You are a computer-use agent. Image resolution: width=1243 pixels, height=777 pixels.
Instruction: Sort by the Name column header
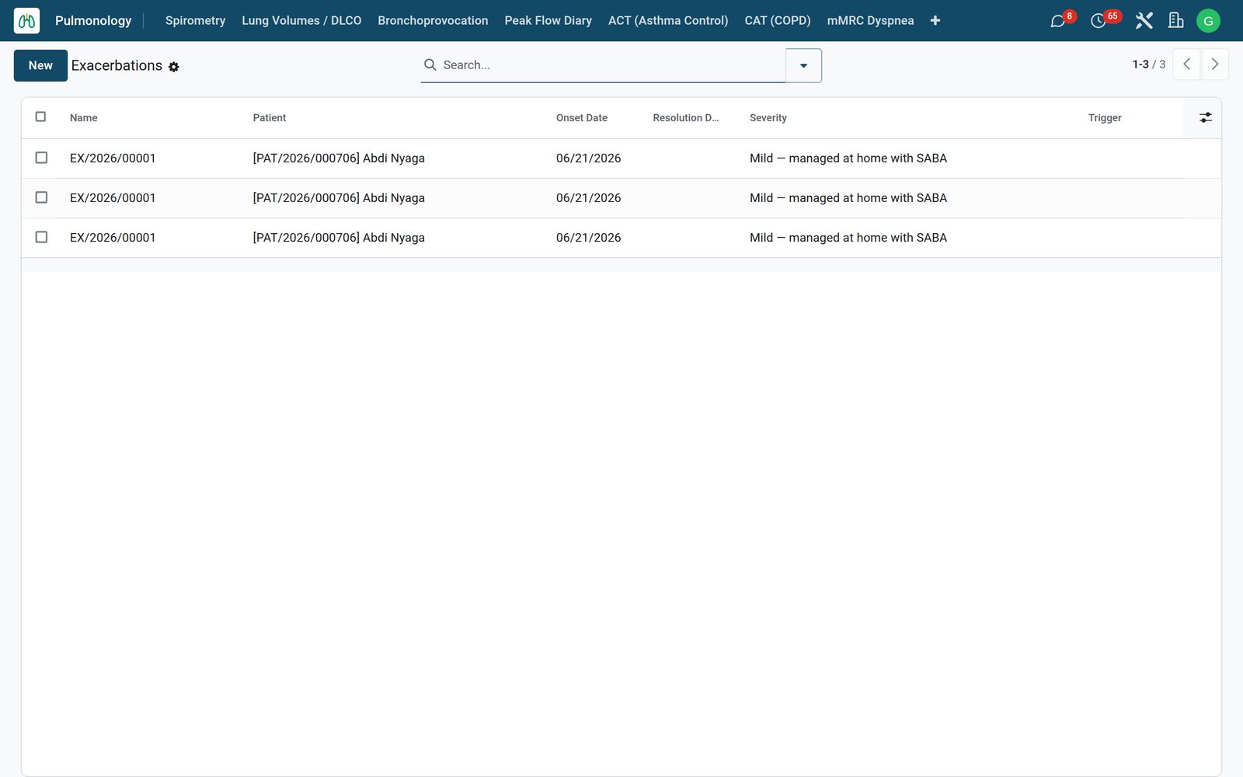(x=84, y=117)
